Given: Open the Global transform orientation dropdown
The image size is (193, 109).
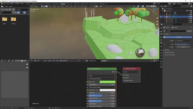Looking at the screenshot, I should coord(86,6).
